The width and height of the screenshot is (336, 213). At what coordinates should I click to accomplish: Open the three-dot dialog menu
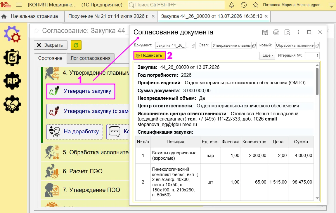pyautogui.click(x=298, y=32)
